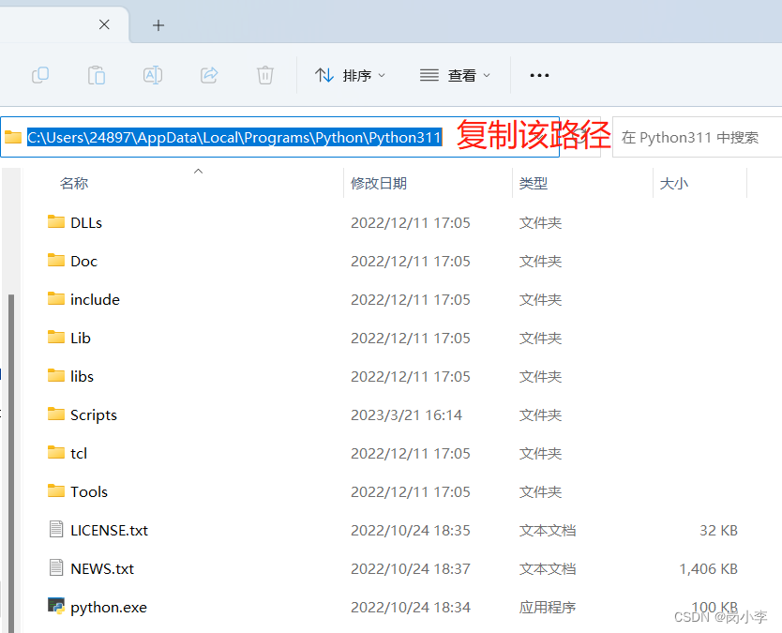Viewport: 782px width, 633px height.
Task: Click python.exe date 2022/10/24 18:34
Action: click(411, 607)
